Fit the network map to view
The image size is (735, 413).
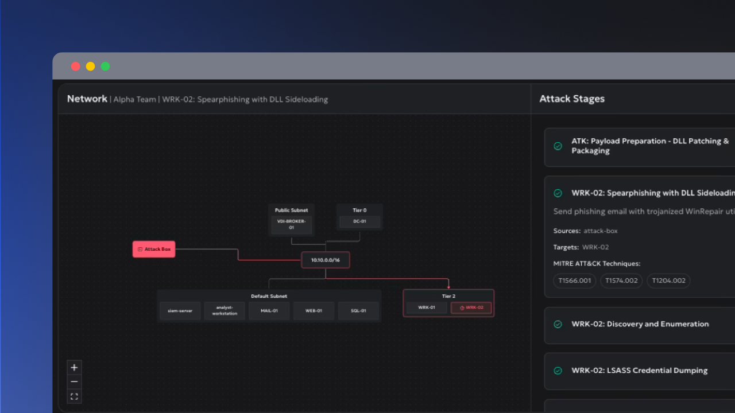(74, 396)
